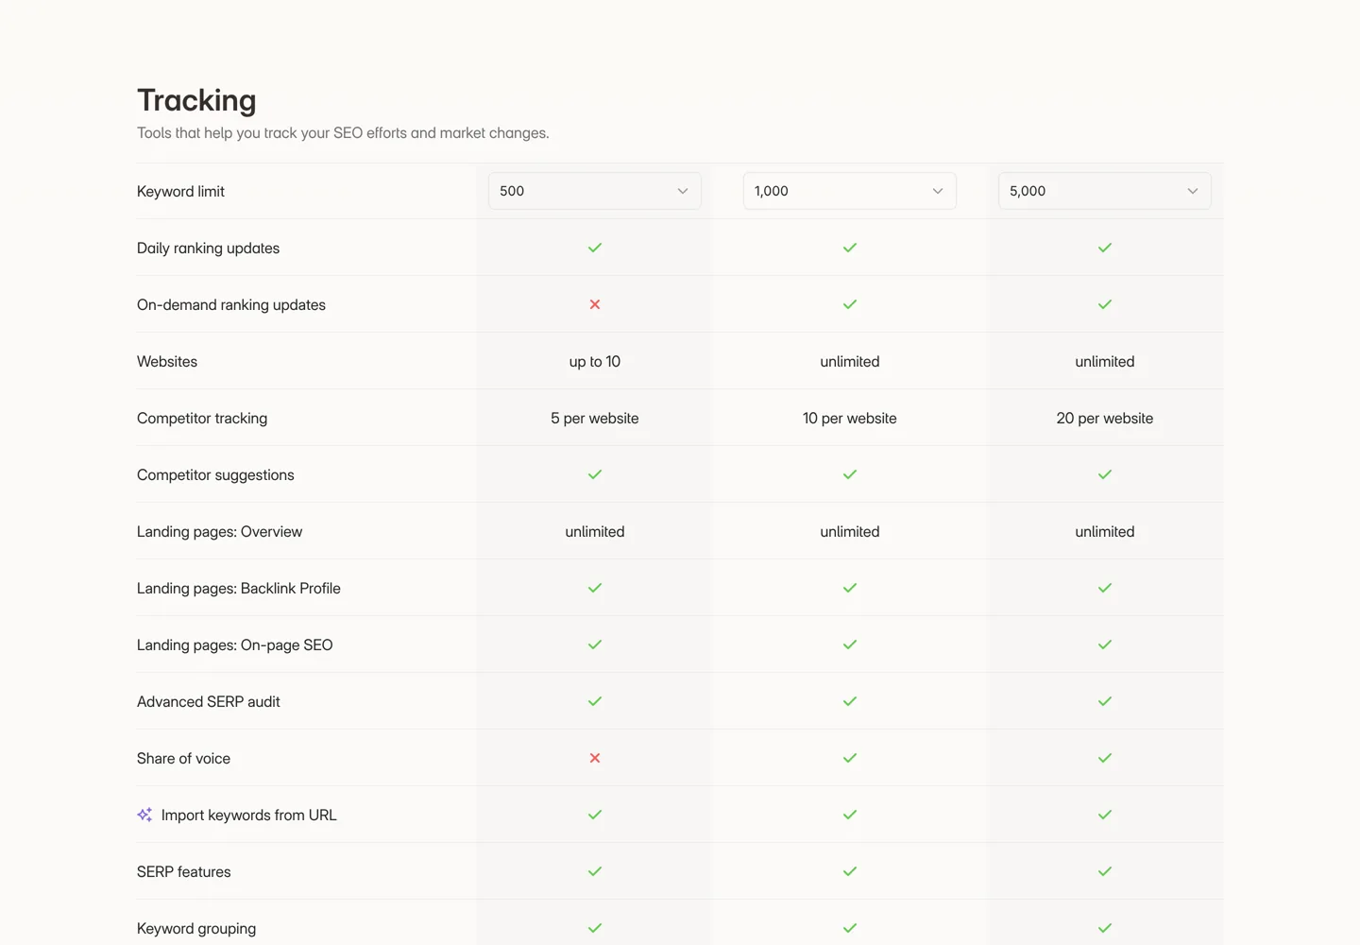The image size is (1360, 945).
Task: Click the Competitor suggestions check under 5,000
Action: 1105,474
